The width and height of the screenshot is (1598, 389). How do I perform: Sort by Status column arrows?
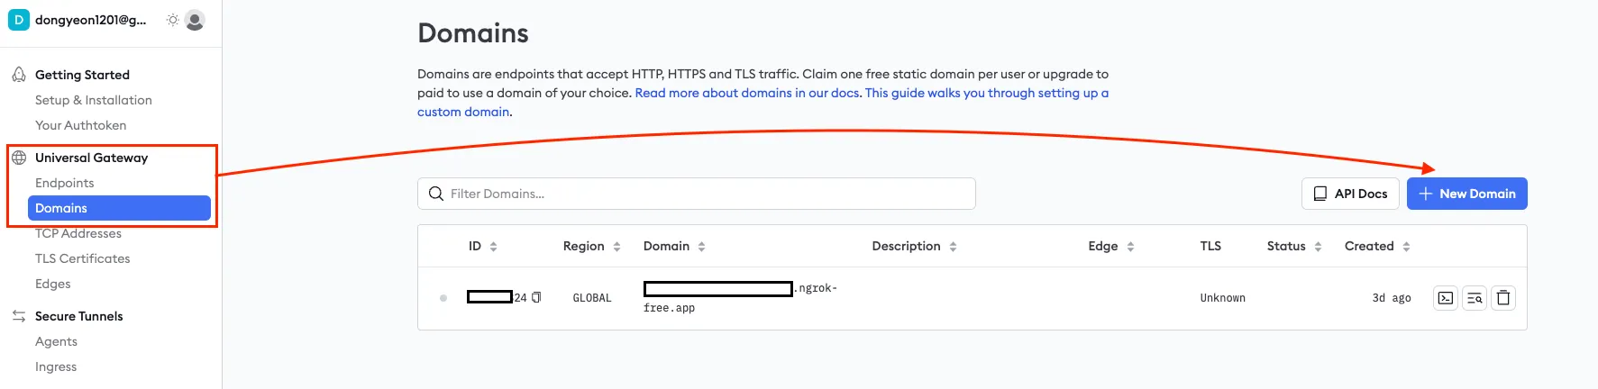[1318, 247]
